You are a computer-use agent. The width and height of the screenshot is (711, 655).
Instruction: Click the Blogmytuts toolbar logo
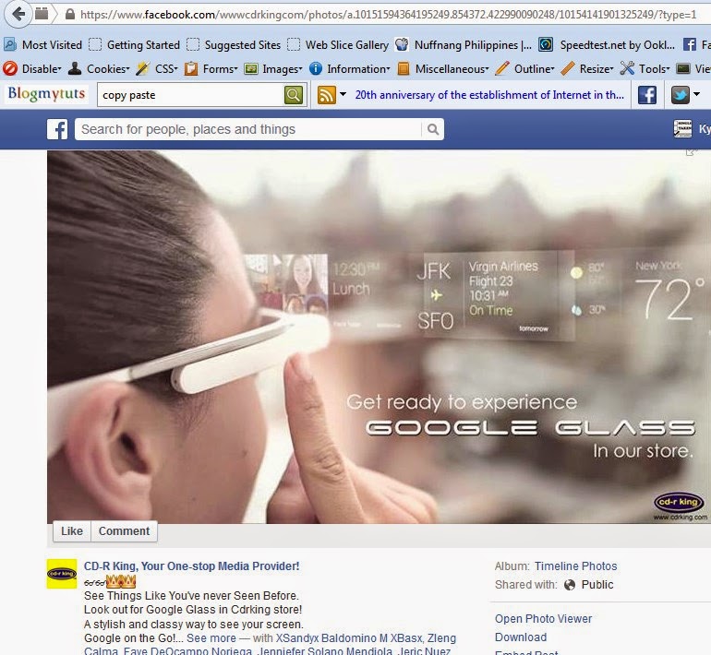point(46,94)
